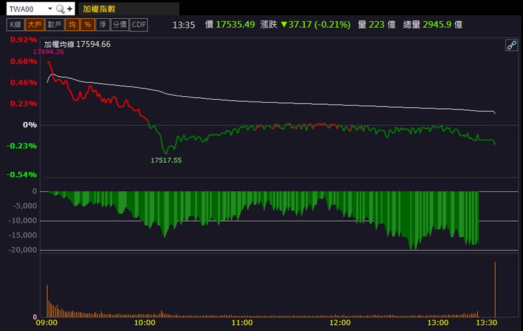Viewport: 523px width, 331px height.
Task: Switch to the K線 chart view
Action: point(15,25)
